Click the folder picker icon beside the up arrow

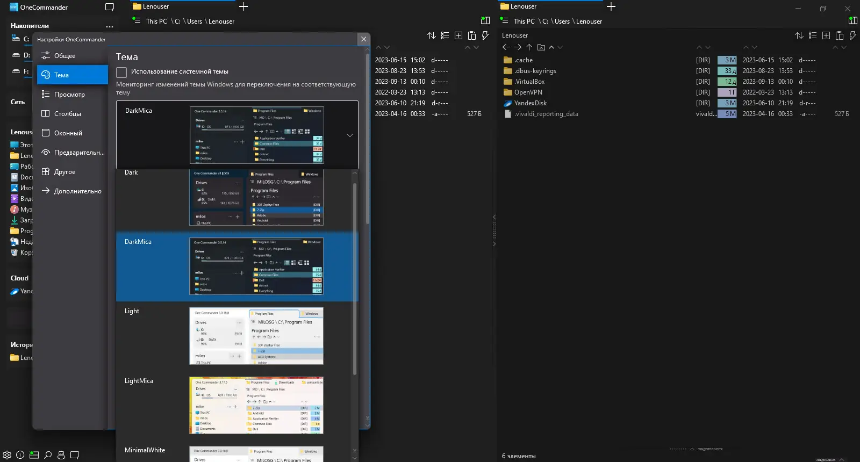point(541,47)
